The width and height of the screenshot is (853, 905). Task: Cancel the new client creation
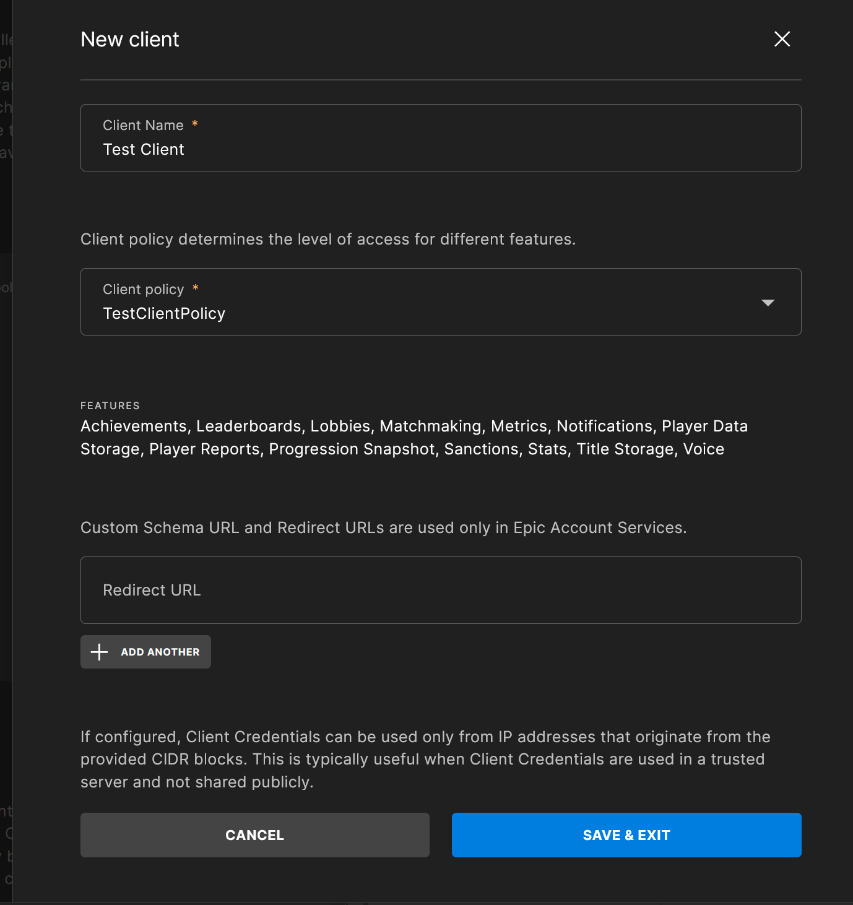[254, 835]
